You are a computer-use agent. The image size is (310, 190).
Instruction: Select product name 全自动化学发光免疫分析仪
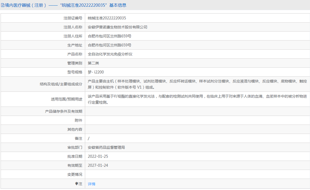tap(110, 54)
